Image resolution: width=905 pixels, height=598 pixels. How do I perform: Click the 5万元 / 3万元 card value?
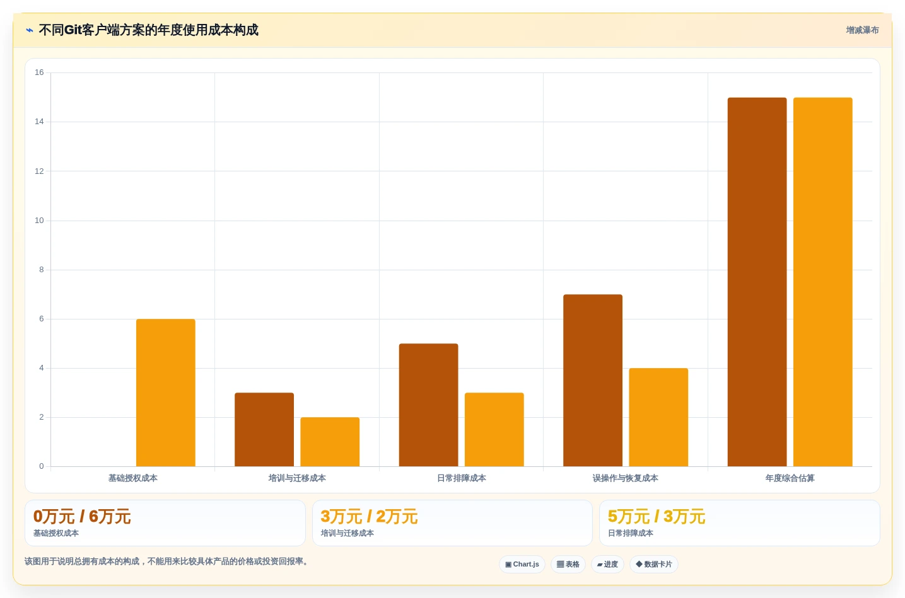click(657, 517)
